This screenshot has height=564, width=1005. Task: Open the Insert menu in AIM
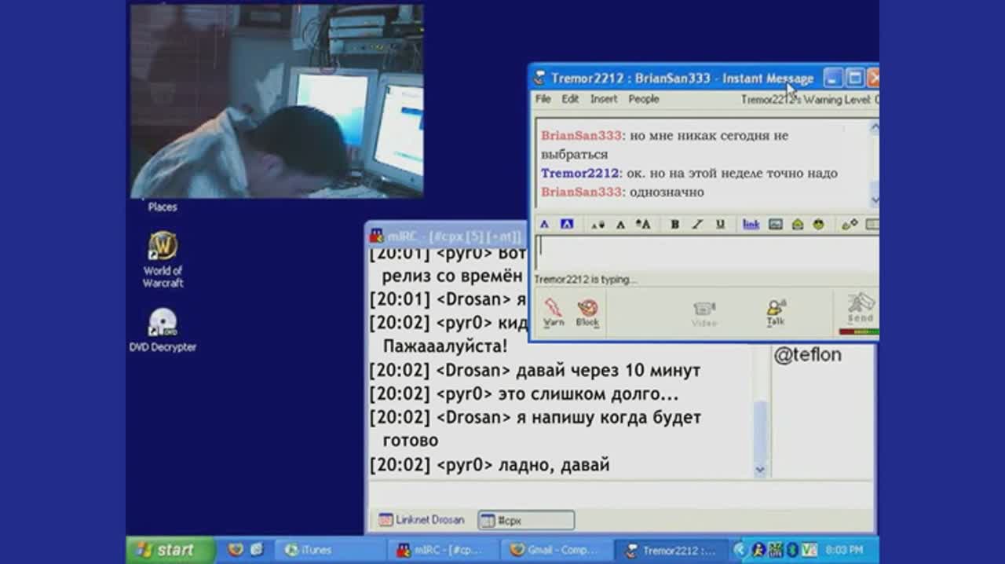(604, 99)
